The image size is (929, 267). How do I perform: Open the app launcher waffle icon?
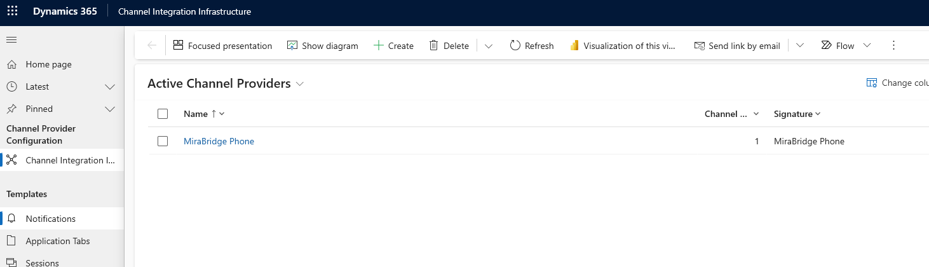12,11
